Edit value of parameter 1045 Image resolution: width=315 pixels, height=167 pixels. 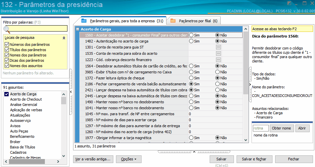[215, 114]
